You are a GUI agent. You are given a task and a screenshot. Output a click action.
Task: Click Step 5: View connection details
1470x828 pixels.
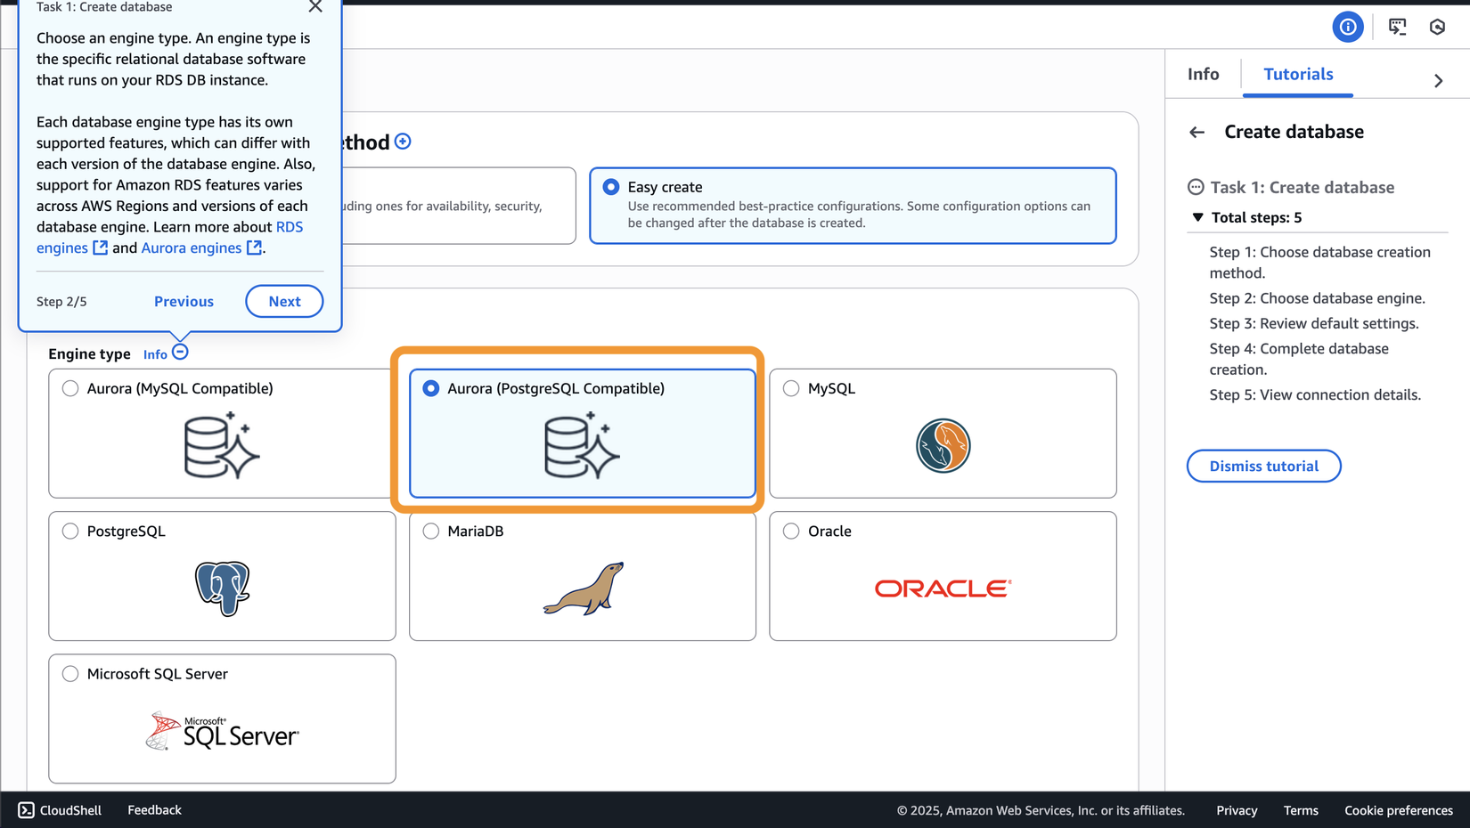pos(1315,394)
